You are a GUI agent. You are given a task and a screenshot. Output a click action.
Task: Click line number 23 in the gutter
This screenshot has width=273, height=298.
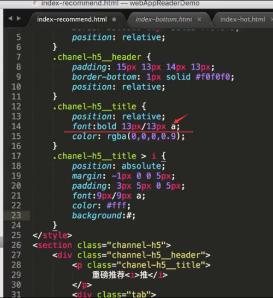click(16, 215)
